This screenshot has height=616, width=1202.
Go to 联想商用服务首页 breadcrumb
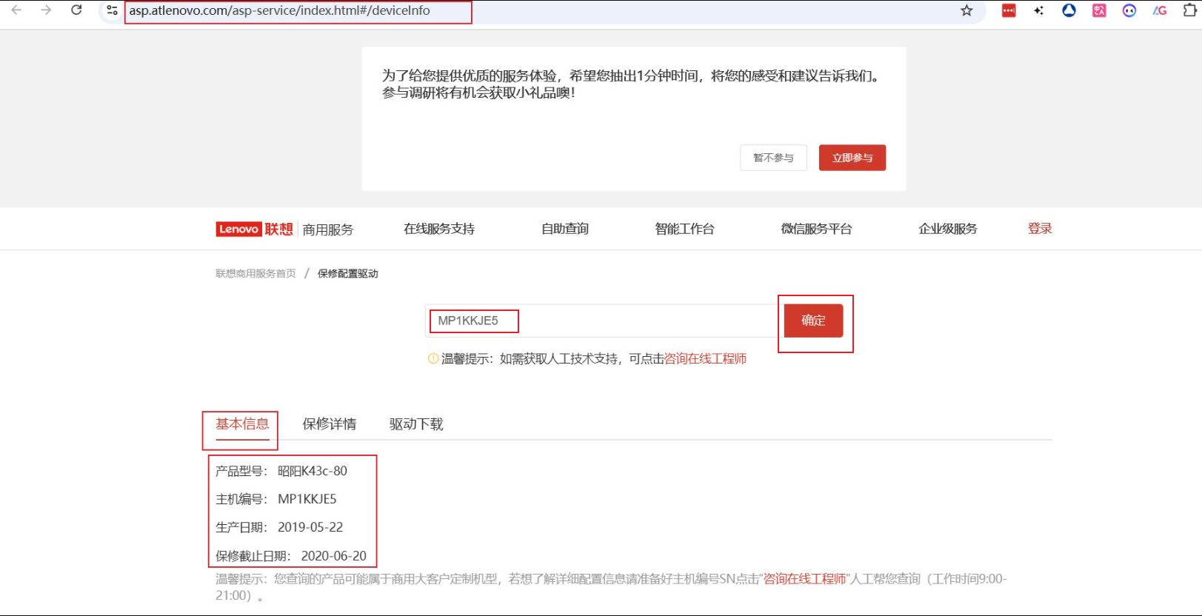click(x=256, y=273)
